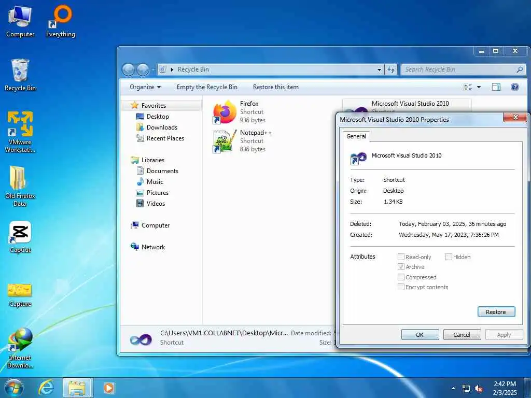Click the Search Recycle Bin field
The height and width of the screenshot is (398, 531).
pyautogui.click(x=463, y=70)
